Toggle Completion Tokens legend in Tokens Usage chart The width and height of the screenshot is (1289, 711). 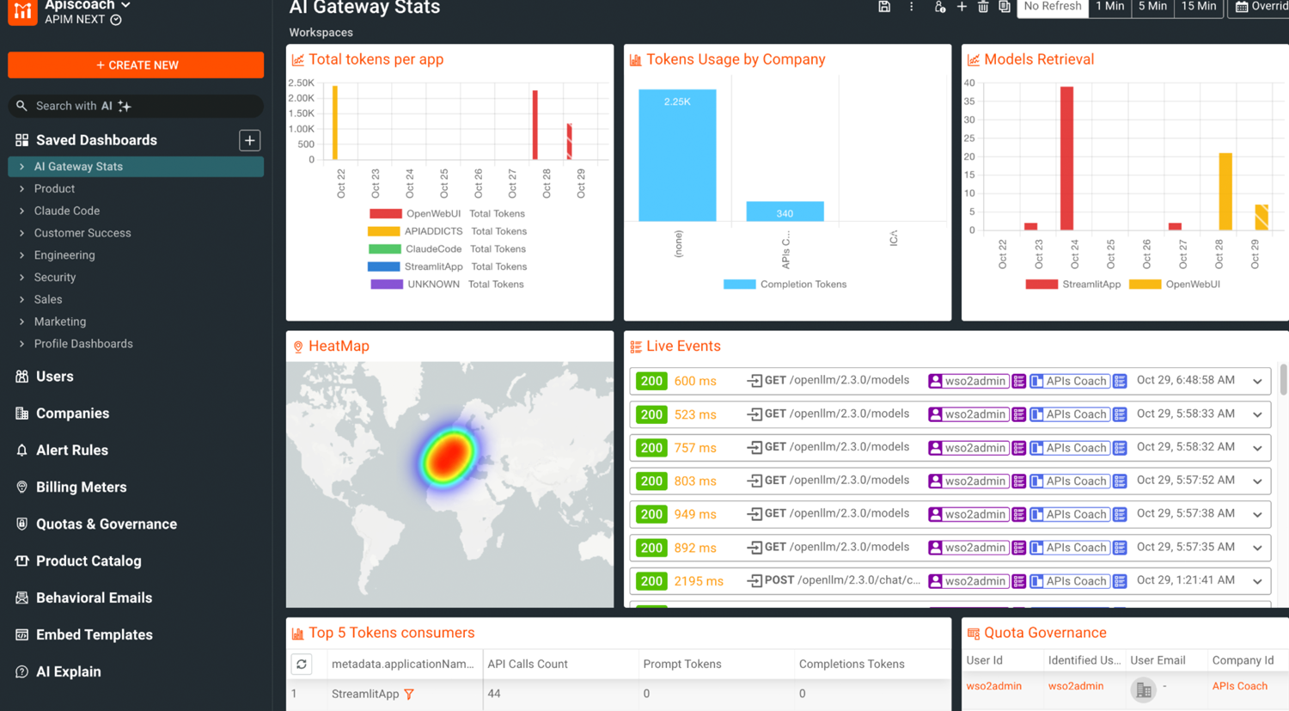tap(785, 284)
